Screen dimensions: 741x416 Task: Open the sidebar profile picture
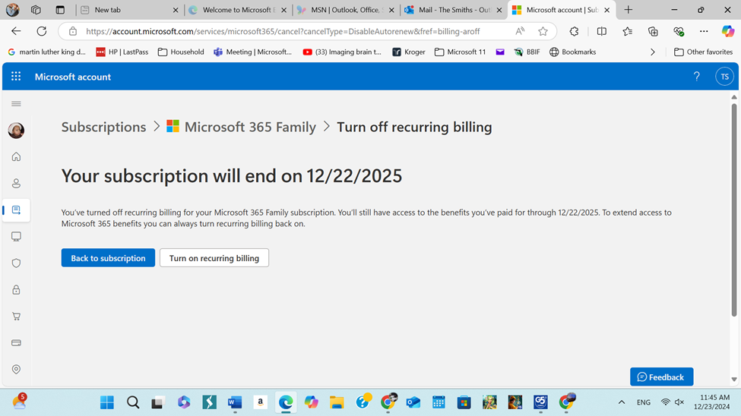(16, 131)
